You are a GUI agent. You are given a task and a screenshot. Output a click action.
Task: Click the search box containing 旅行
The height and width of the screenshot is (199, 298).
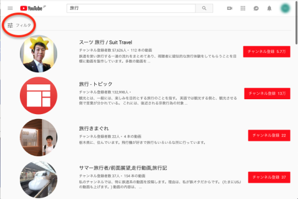[x=131, y=8]
